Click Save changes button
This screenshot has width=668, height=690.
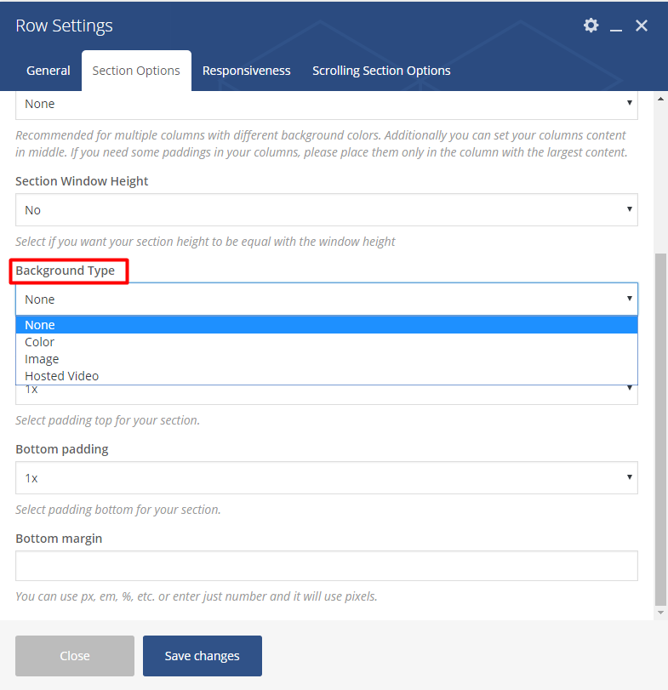pyautogui.click(x=203, y=656)
